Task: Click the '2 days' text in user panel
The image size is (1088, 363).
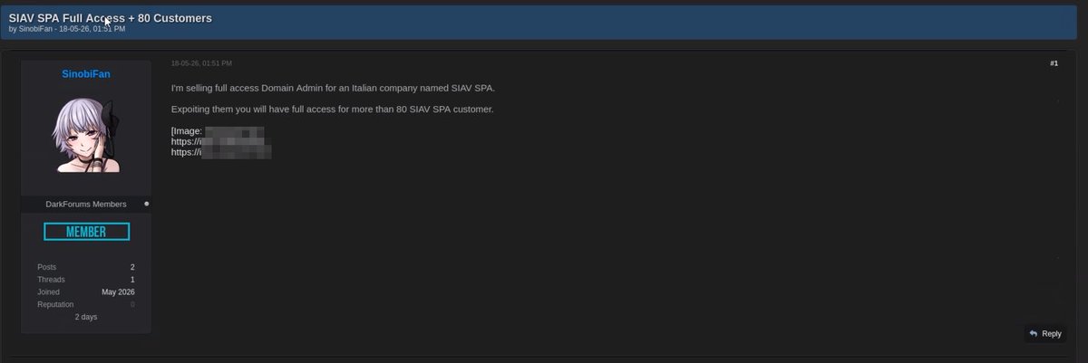Action: (86, 318)
